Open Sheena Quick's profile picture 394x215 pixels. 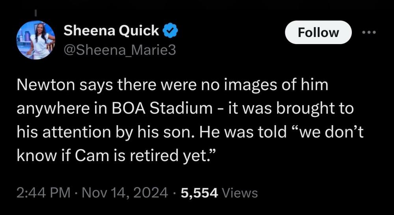[x=35, y=40]
